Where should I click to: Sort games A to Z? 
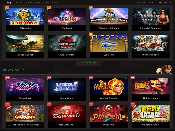coord(152,3)
